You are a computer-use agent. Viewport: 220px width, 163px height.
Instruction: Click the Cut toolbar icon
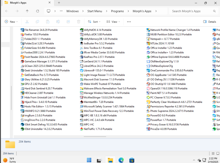(27, 22)
